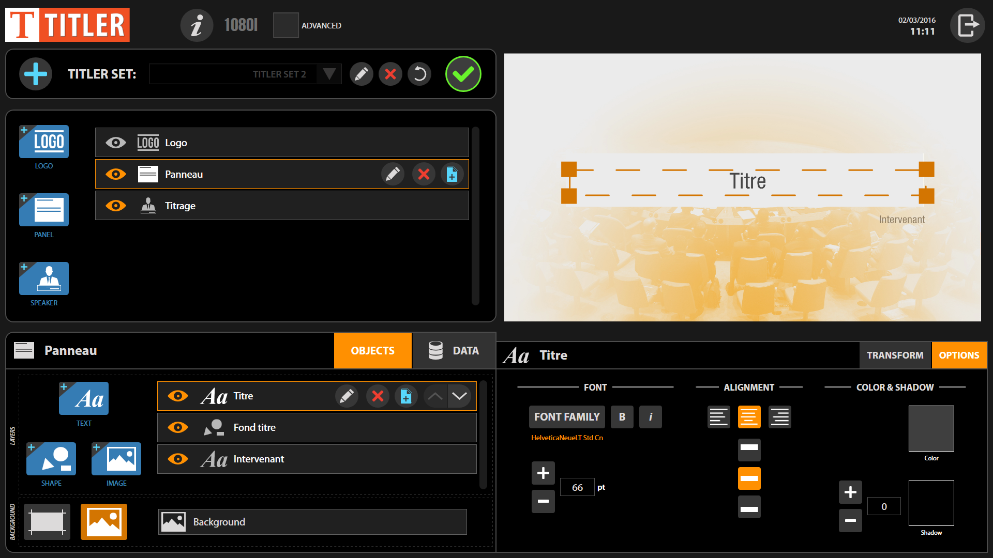Open the Titler Set dropdown
This screenshot has width=993, height=558.
tap(329, 74)
